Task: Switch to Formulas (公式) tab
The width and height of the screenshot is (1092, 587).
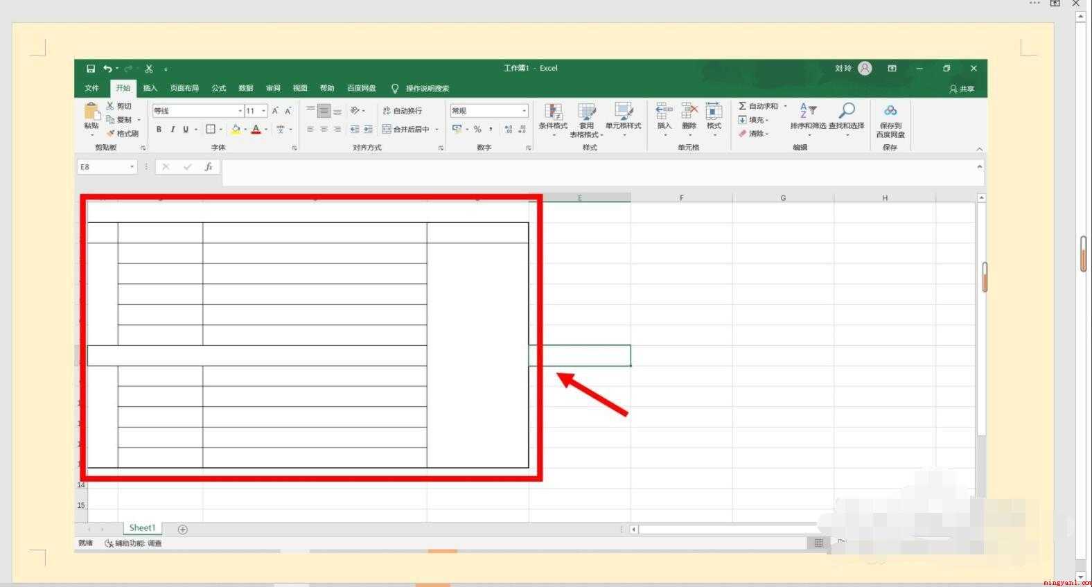Action: pos(219,88)
